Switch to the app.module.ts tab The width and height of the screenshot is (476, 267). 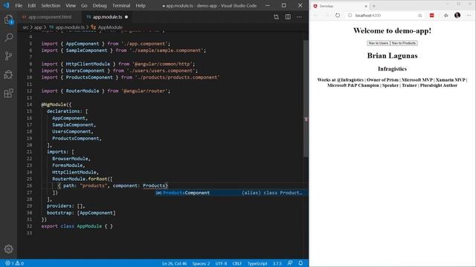[x=107, y=17]
